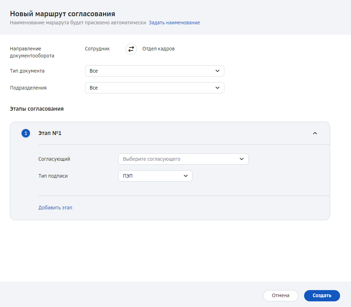Image resolution: width=351 pixels, height=307 pixels.
Task: Click the Отмена button
Action: pyautogui.click(x=281, y=296)
